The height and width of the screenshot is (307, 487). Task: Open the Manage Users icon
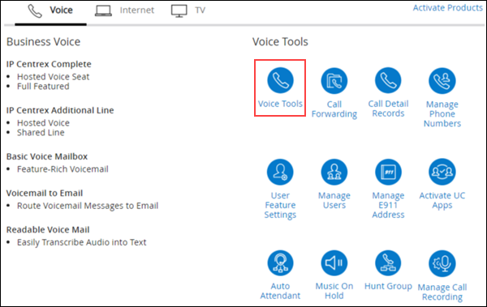point(334,172)
